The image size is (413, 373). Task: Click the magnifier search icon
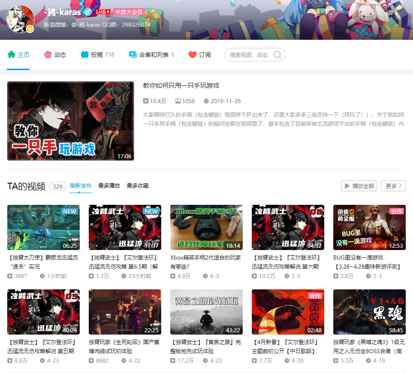278,55
